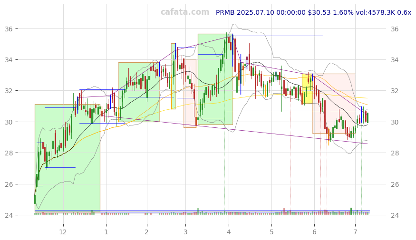Click the left axis label 28
416x240 pixels.
[9, 153]
